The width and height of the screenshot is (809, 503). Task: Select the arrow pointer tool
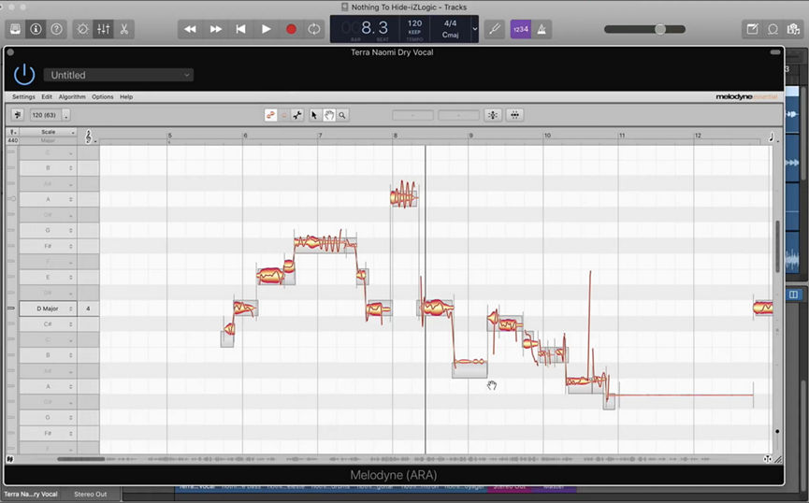click(314, 115)
